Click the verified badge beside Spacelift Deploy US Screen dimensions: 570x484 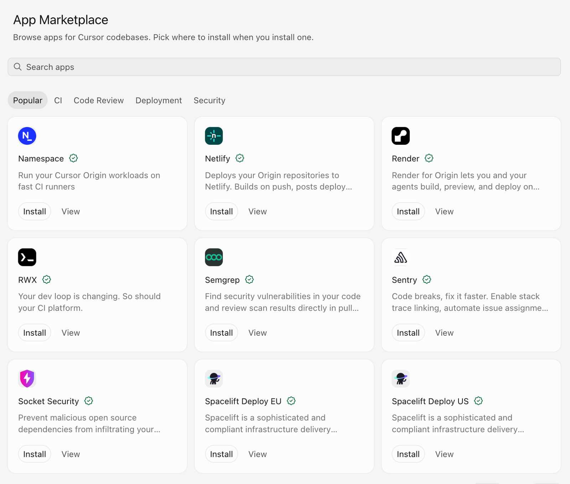[478, 401]
